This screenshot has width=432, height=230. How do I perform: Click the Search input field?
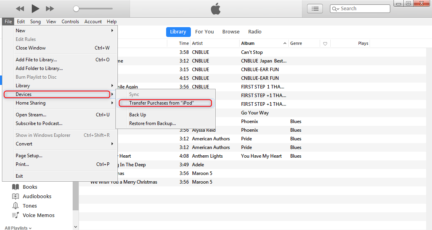click(x=360, y=9)
